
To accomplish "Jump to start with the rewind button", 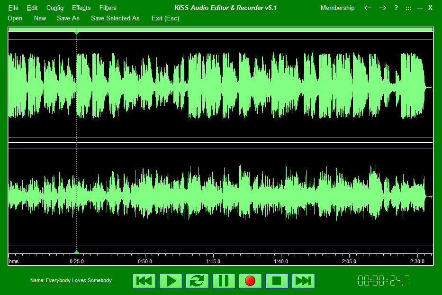I will (144, 281).
